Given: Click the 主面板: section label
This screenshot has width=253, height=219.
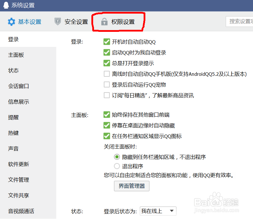Looking at the screenshot, I should 79,115.
